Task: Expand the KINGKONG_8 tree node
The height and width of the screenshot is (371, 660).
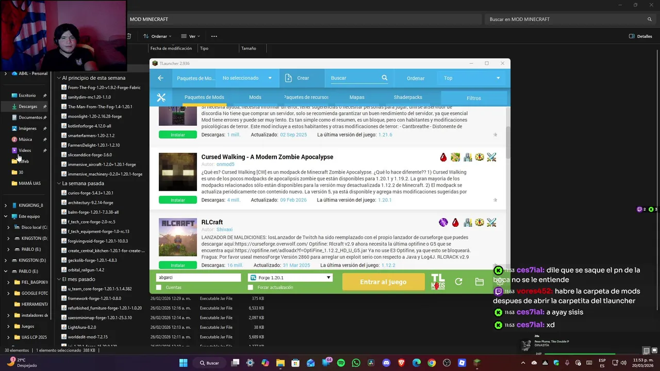Action: 6,205
